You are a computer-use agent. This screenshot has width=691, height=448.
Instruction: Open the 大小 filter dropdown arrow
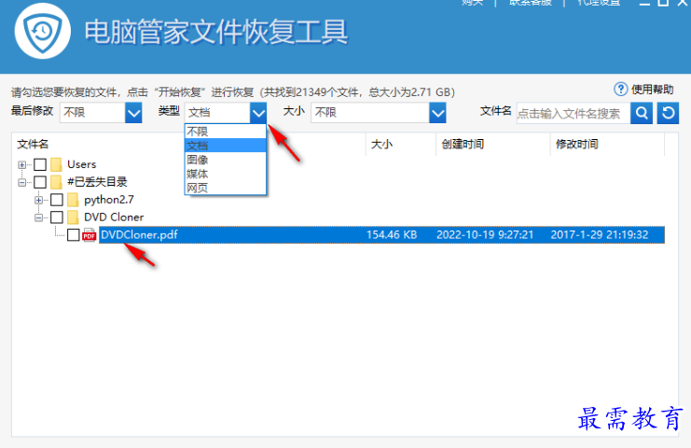coord(437,113)
